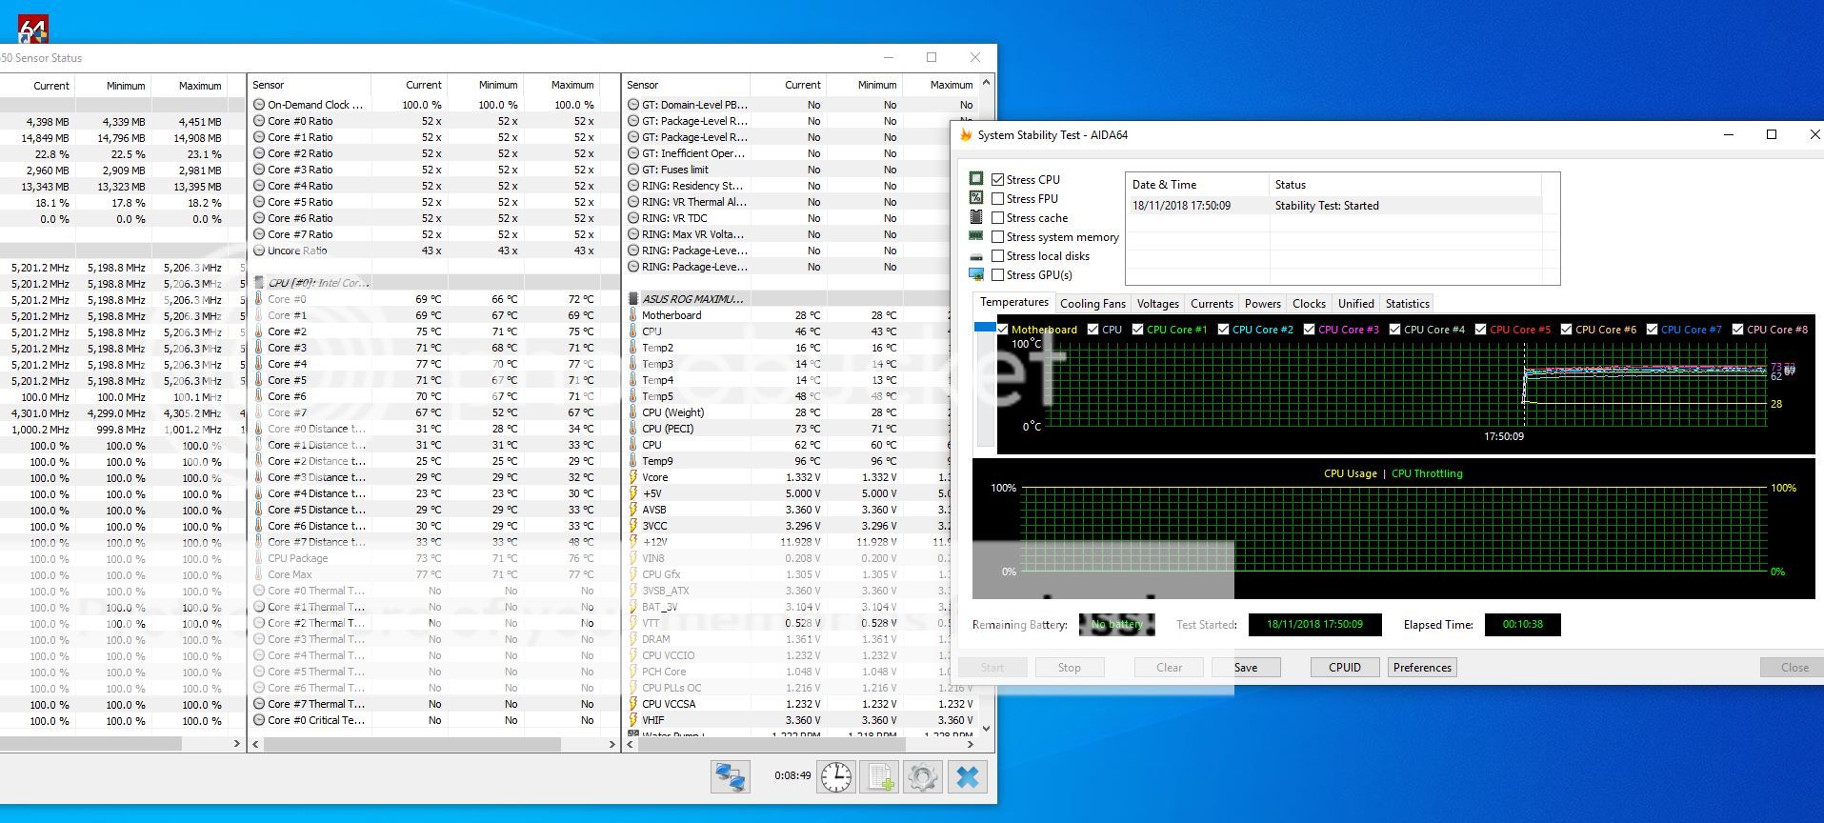Click the drive icon beside Stress local disks
1824x823 pixels.
point(976,256)
